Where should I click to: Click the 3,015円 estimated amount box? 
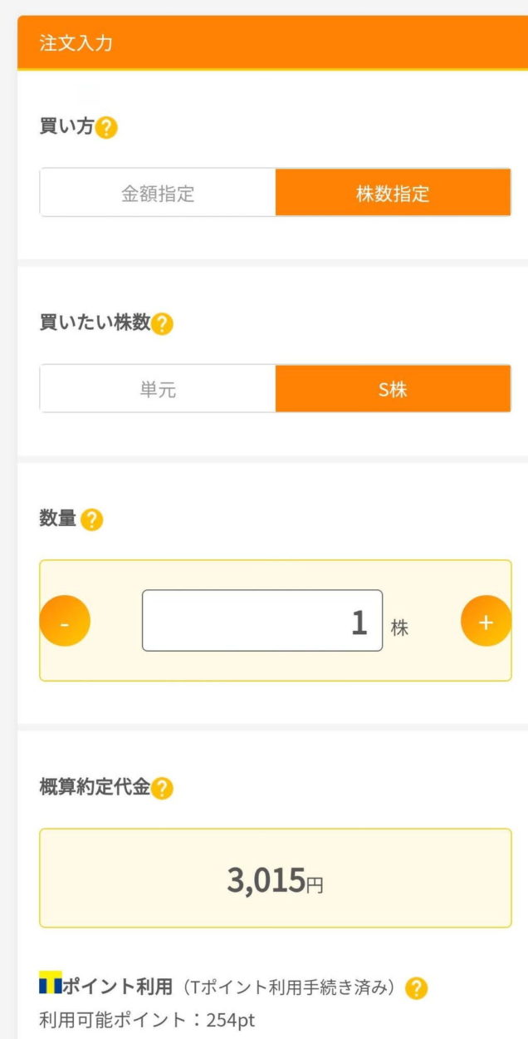275,878
